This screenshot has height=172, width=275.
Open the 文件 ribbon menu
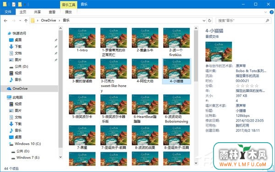point(8,12)
